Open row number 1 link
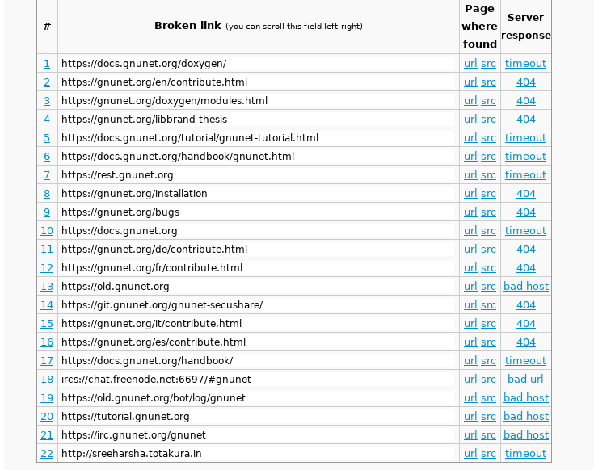The height and width of the screenshot is (470, 594). click(x=47, y=63)
